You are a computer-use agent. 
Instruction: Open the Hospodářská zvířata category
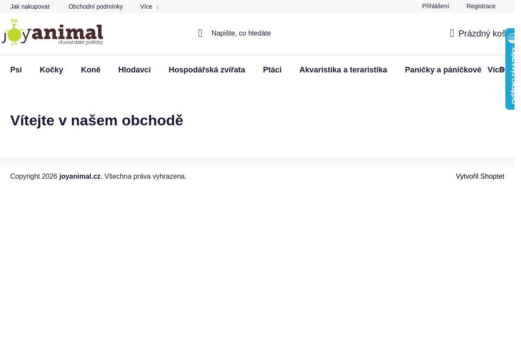tap(207, 70)
